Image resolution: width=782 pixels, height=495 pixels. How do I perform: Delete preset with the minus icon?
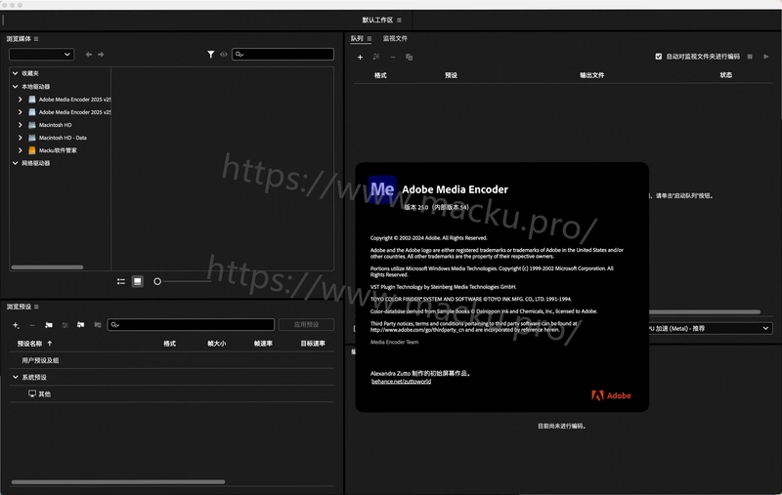[x=32, y=325]
